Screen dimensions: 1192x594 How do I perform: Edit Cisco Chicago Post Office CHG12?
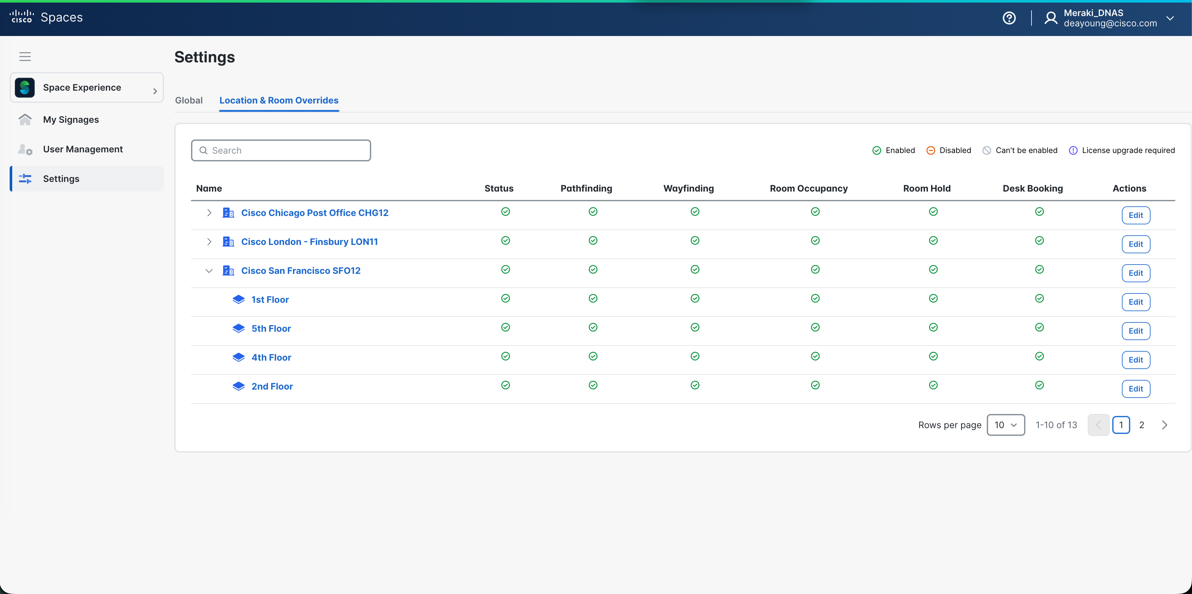point(1135,215)
